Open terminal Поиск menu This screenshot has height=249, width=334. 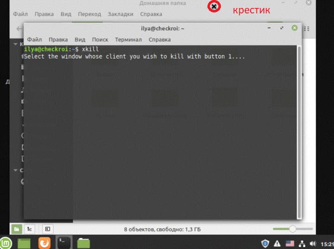coord(100,40)
